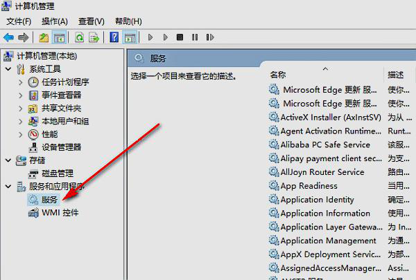
Task: Select 计算机管理(本地) root node
Action: tap(47, 56)
